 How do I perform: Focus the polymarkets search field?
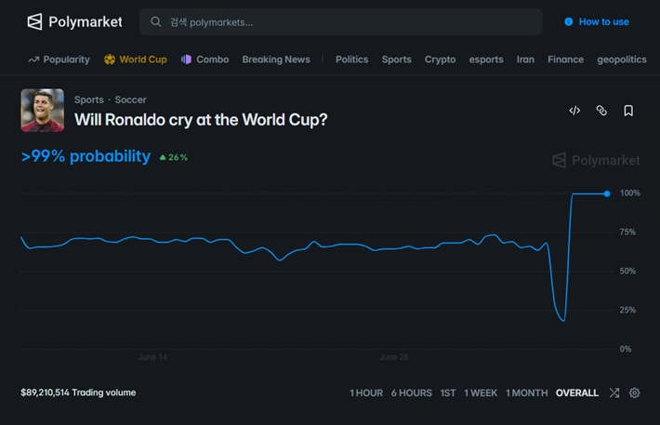click(x=340, y=22)
